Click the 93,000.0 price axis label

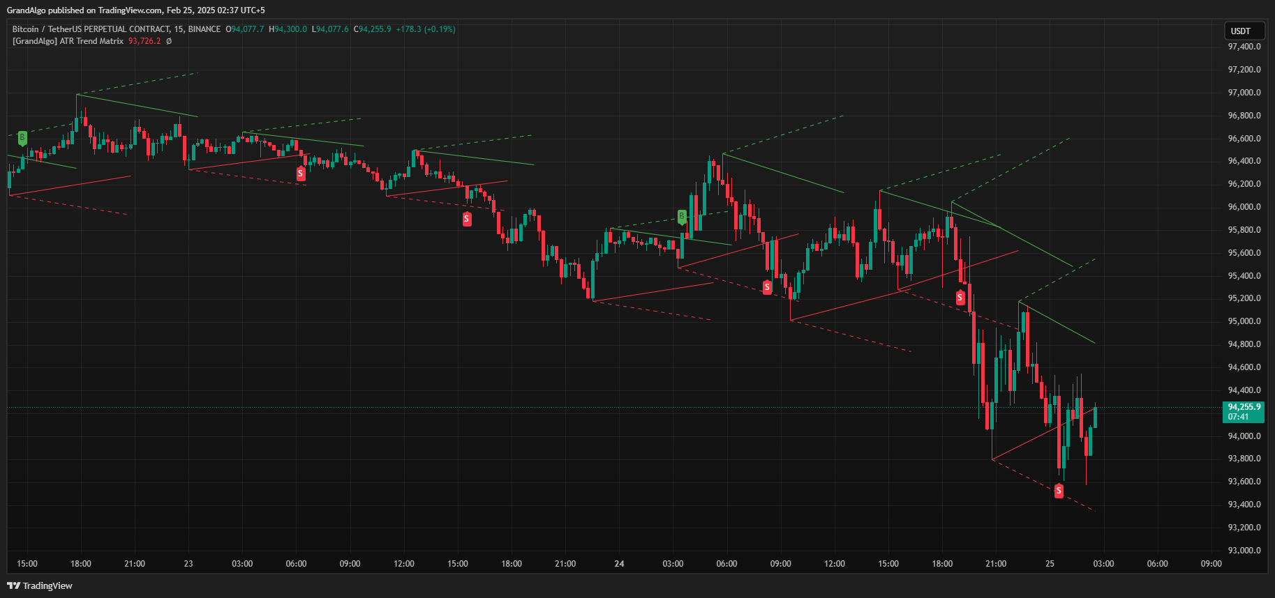[x=1244, y=551]
